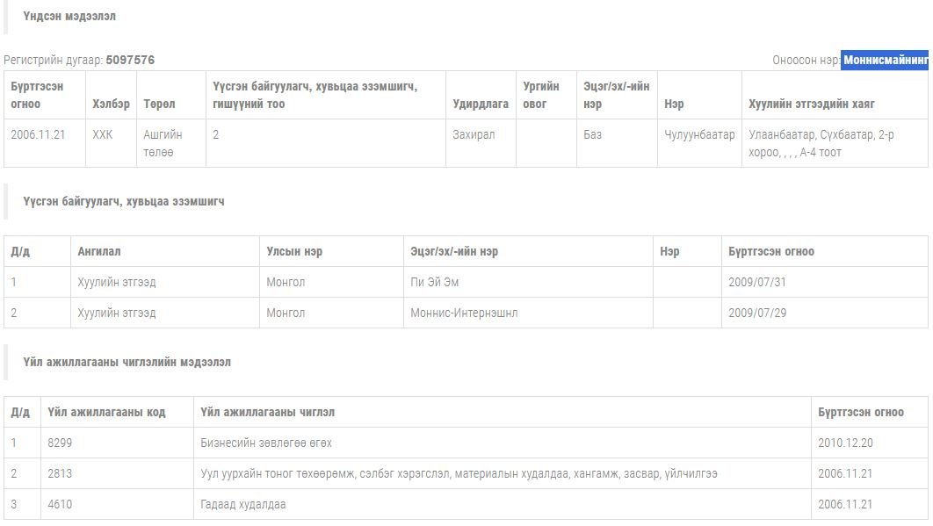This screenshot has height=526, width=933.
Task: Click the Бизнесийн зөвлөгөө өгөх activity row
Action: (266, 443)
